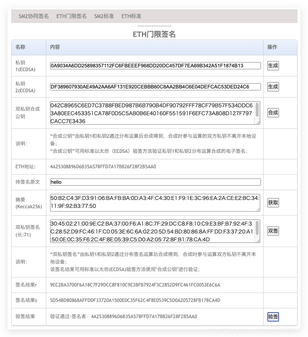Image resolution: width=308 pixels, height=337 pixels.
Task: Click the 待签名原文 row label
Action: (x=27, y=182)
